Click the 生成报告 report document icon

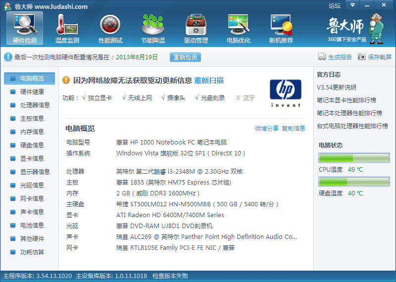(x=322, y=56)
